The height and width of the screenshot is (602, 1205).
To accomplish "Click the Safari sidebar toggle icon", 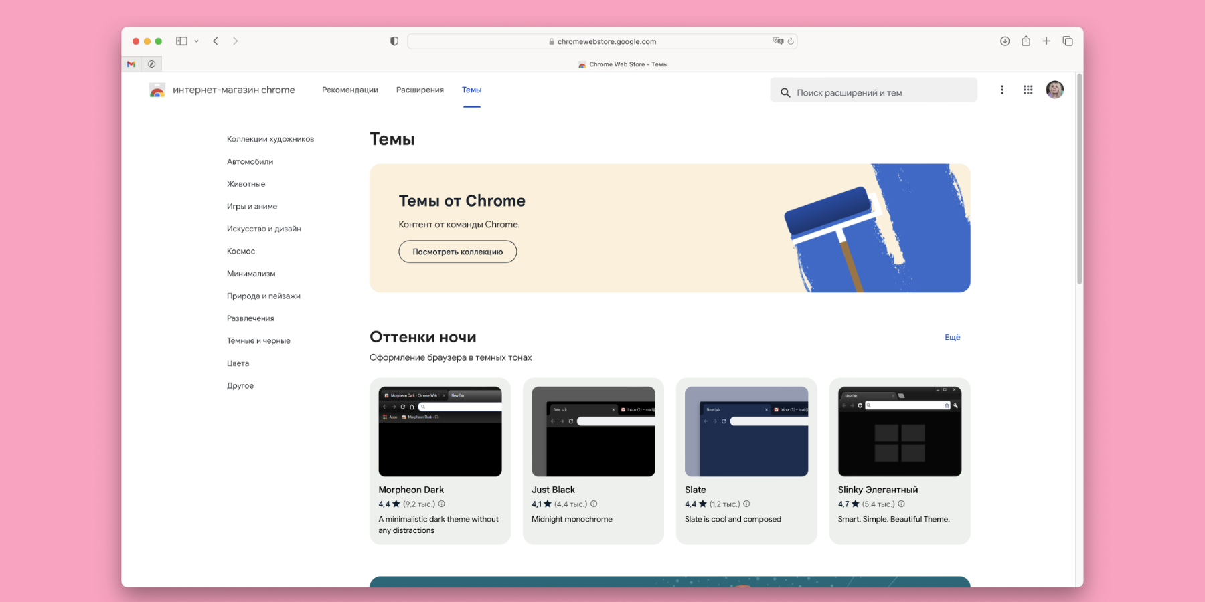I will tap(181, 41).
